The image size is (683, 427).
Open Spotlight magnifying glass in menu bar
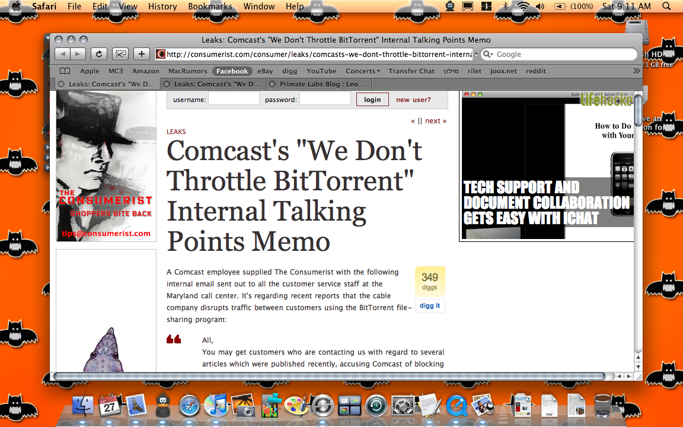[666, 6]
